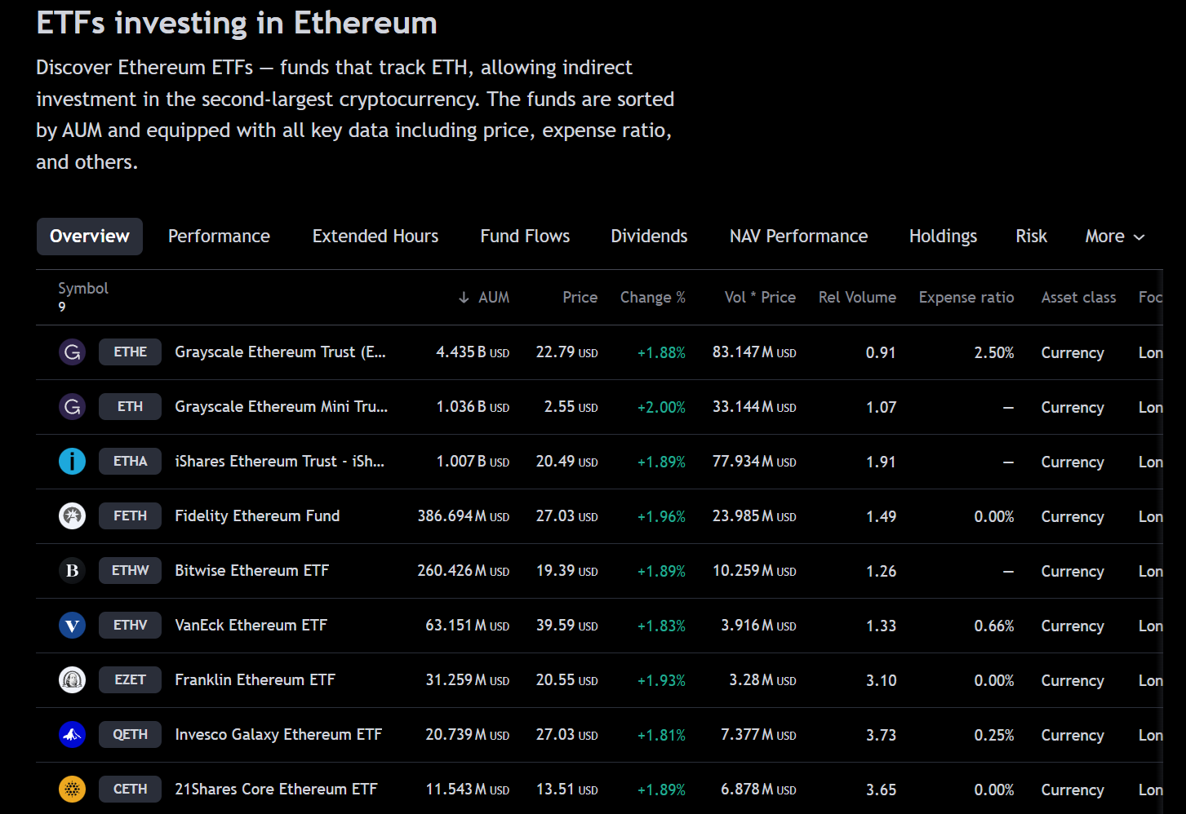The width and height of the screenshot is (1186, 814).
Task: Open Grayscale Ethereum Mini Tru... fund link
Action: (x=281, y=407)
